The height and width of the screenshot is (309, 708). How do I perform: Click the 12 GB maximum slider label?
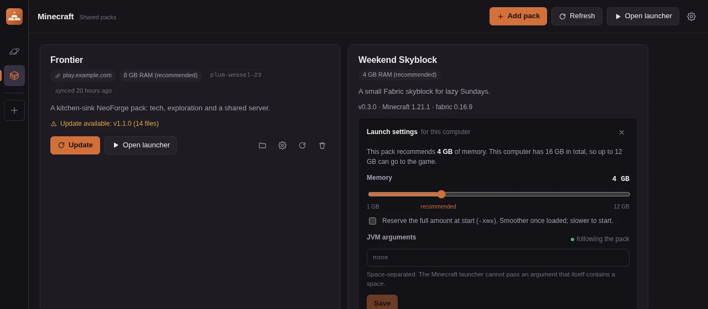coord(622,207)
